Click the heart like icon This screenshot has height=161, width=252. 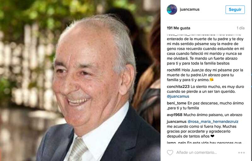coord(170,152)
